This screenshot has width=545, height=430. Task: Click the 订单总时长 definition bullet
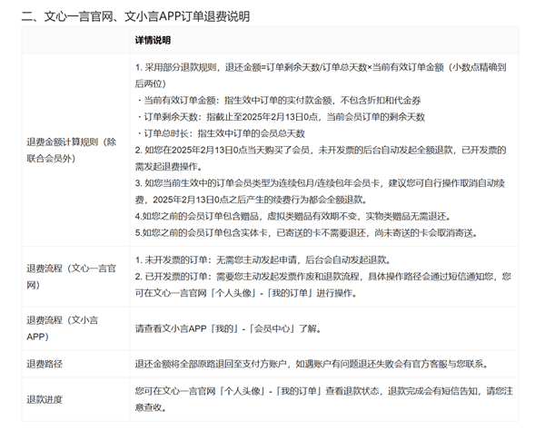coord(220,133)
